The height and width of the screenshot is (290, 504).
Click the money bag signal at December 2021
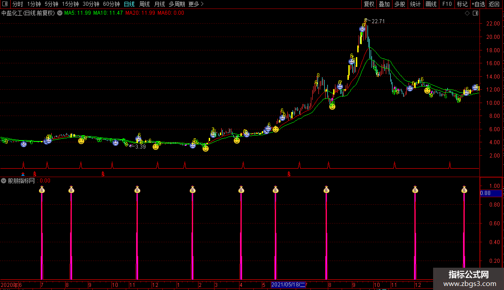click(x=415, y=189)
